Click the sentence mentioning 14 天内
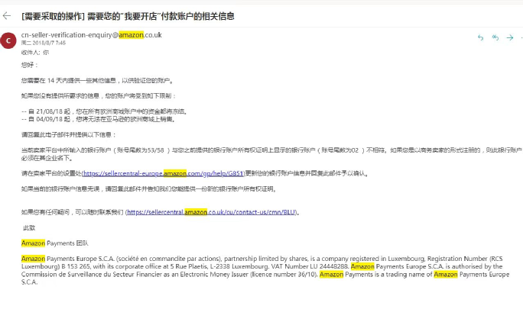 coord(97,81)
